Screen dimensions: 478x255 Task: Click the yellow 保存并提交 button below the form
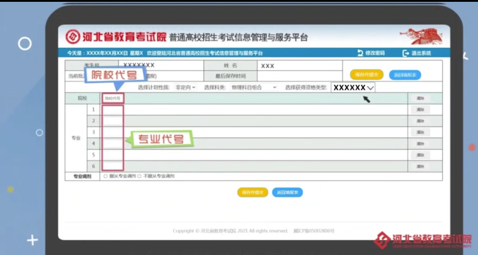coord(253,192)
